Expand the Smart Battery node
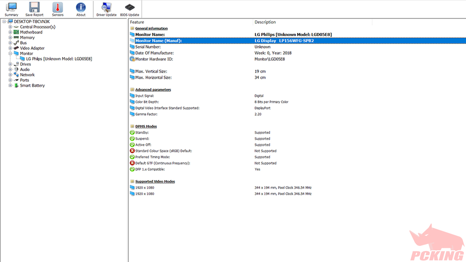Viewport: 466px width, 262px height. pos(10,85)
